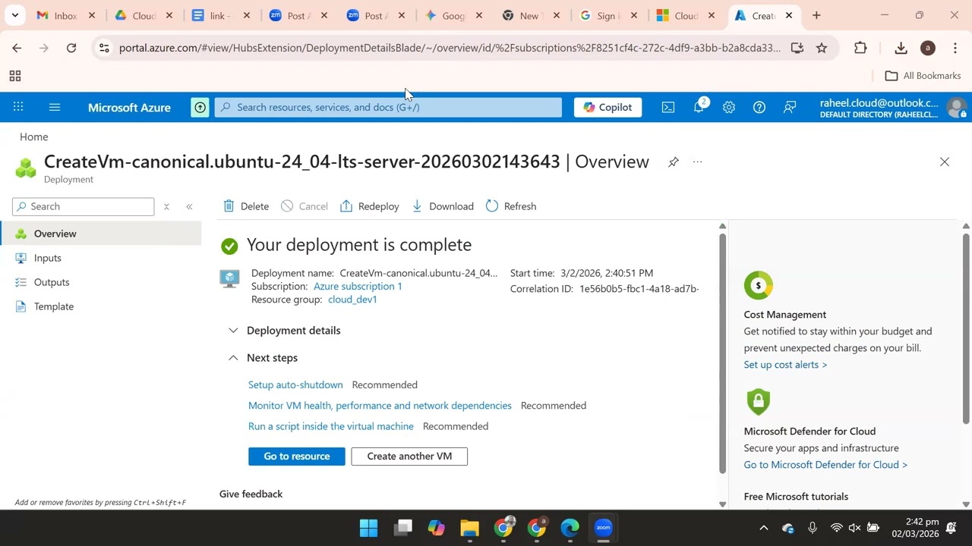
Task: Download the deployment from the toolbar
Action: click(x=443, y=206)
